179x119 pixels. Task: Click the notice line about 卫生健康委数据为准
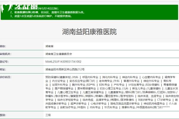(47, 12)
